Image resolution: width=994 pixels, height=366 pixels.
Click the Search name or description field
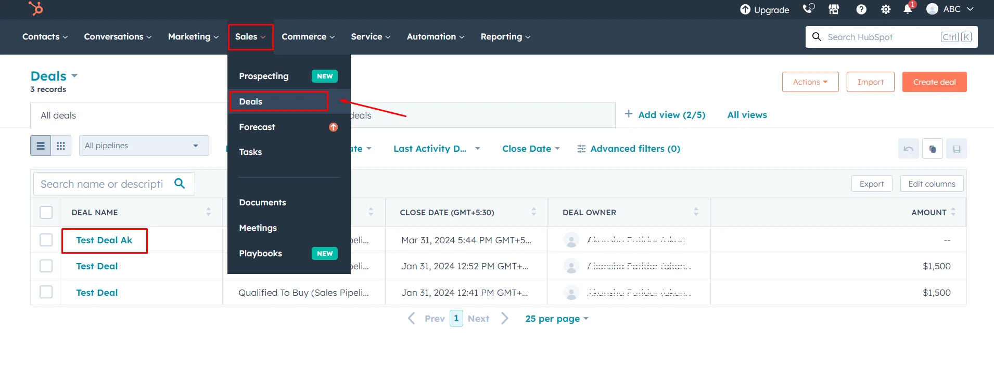[114, 184]
